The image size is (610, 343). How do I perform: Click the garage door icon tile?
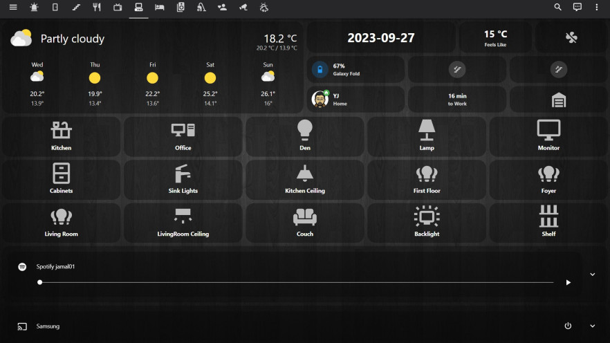558,100
